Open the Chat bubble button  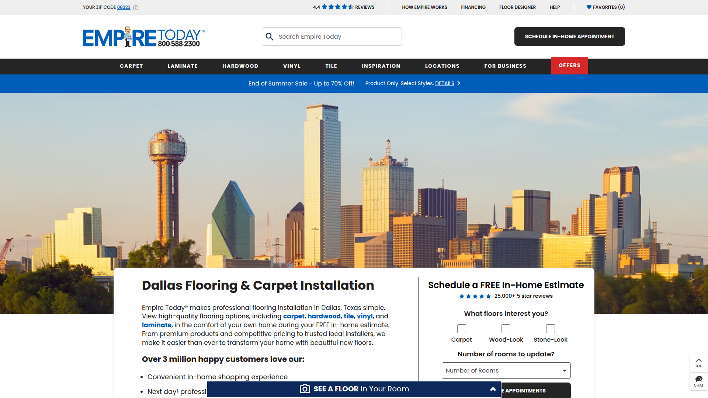point(698,381)
